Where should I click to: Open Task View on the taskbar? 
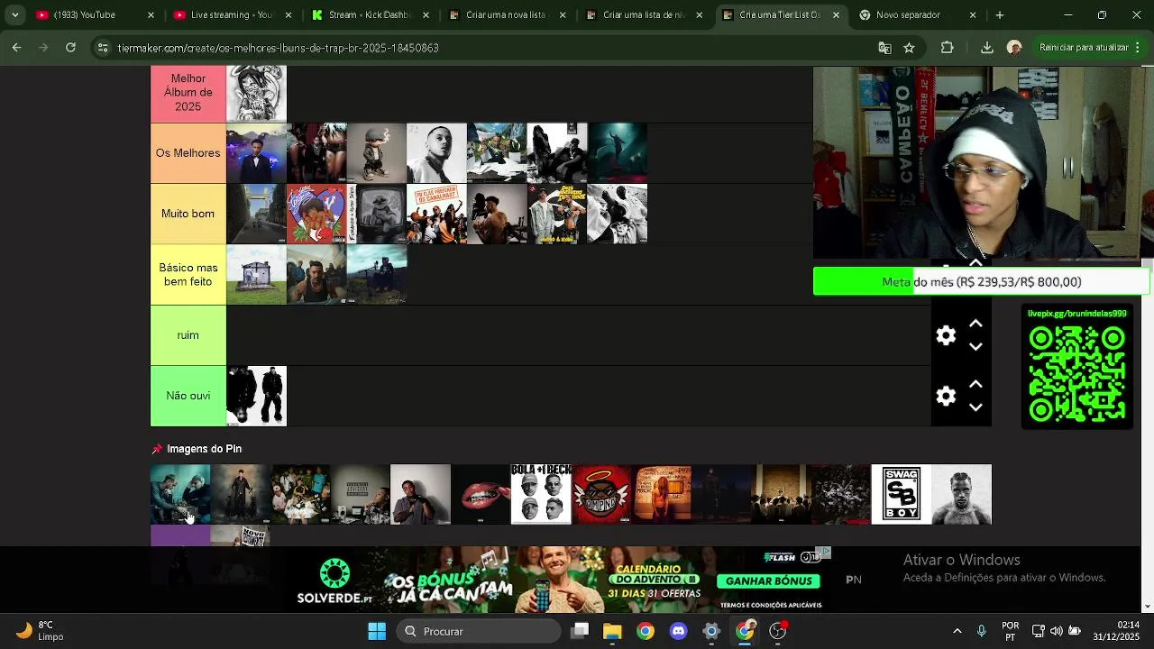pos(580,631)
